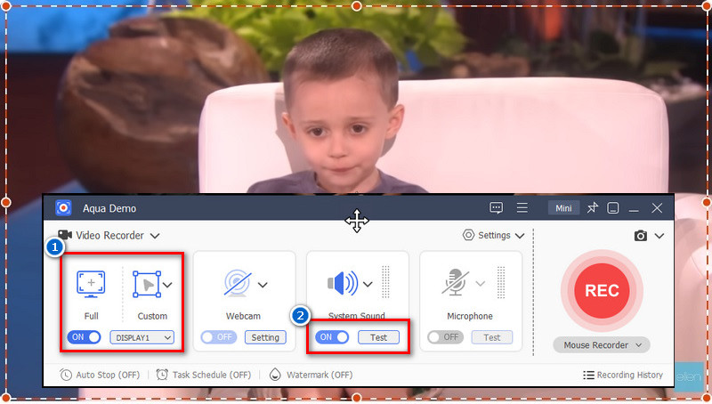712x404 pixels.
Task: Open the feedback message icon in title bar
Action: 496,208
